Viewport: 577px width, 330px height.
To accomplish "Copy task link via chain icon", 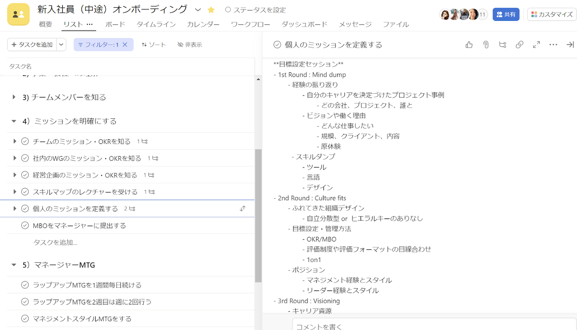I will [519, 45].
